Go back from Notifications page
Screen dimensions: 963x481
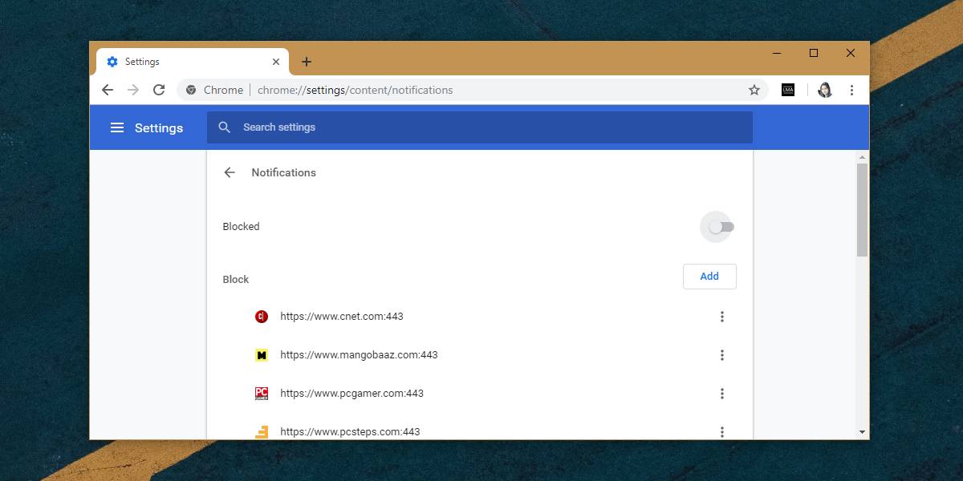point(230,172)
